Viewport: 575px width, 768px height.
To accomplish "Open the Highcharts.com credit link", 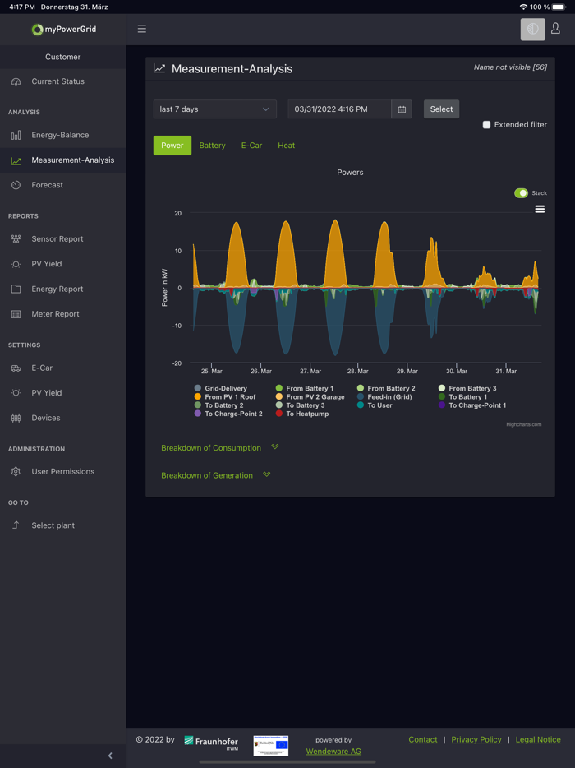I will tap(523, 424).
